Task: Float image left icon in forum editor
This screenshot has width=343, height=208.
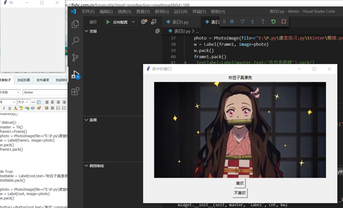Action: [47, 108]
